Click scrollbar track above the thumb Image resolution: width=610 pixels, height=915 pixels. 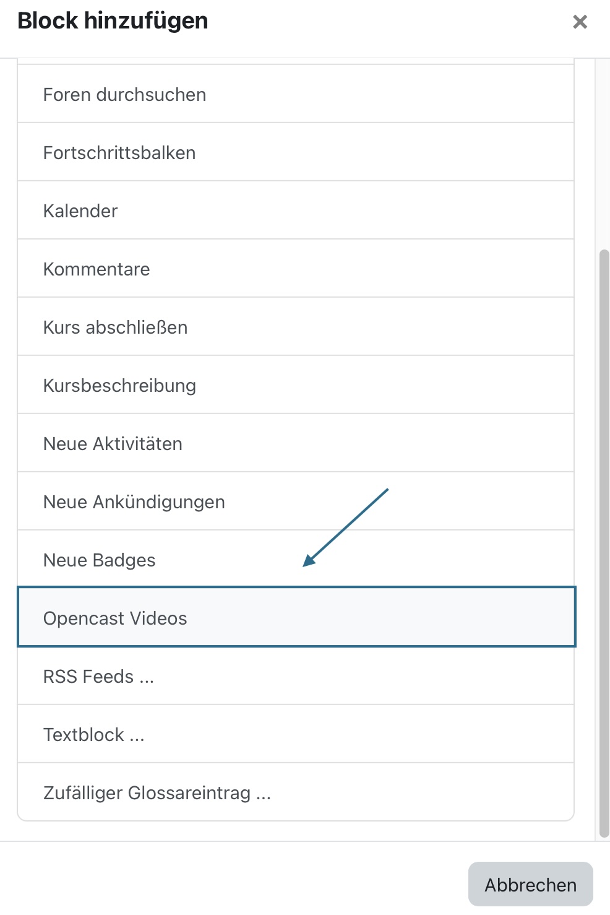(x=604, y=154)
